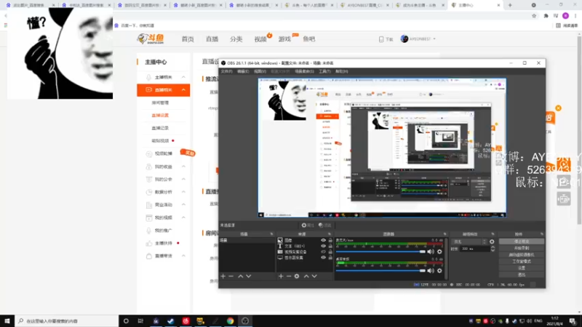Image resolution: width=582 pixels, height=327 pixels.
Task: Pop out the sources dock panel icon
Action: coord(330,234)
